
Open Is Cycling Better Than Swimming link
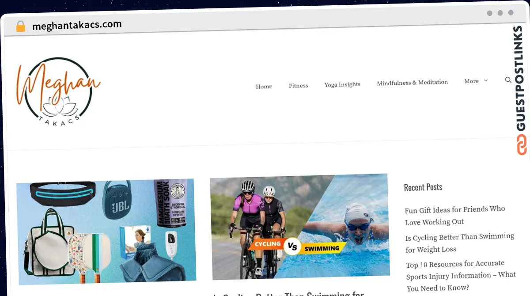pyautogui.click(x=460, y=243)
